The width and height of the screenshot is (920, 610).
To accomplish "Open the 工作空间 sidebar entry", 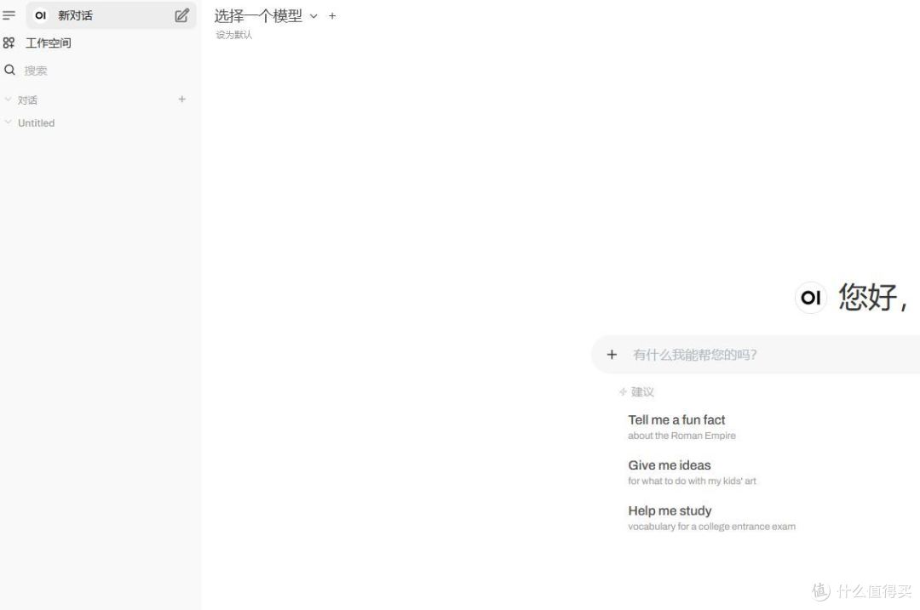I will [49, 43].
